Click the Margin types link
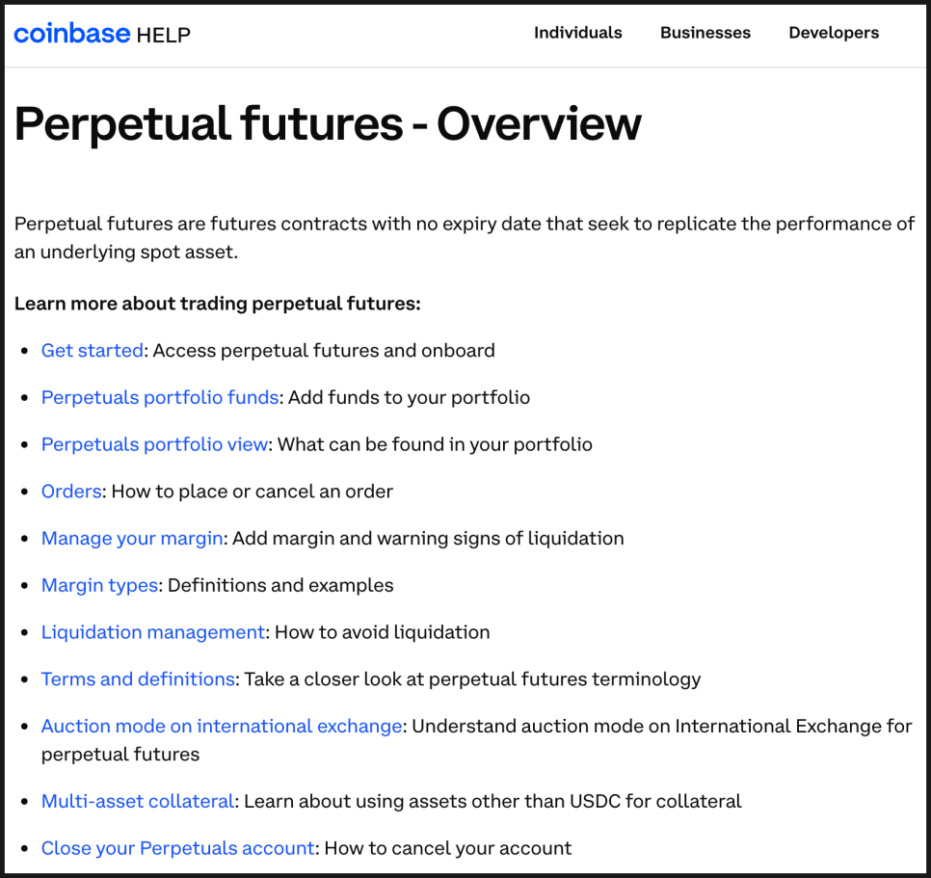This screenshot has height=878, width=931. [99, 585]
